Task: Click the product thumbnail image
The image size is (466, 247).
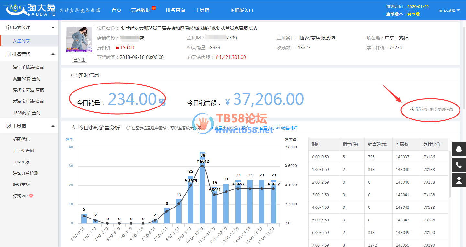Action: pos(79,39)
